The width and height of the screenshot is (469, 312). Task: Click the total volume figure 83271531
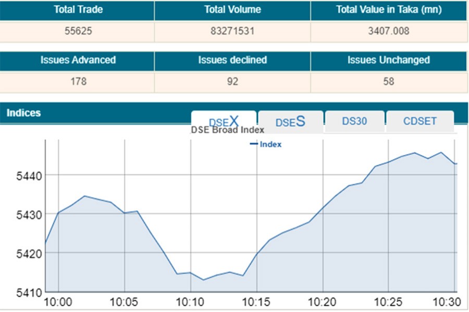[x=232, y=31]
